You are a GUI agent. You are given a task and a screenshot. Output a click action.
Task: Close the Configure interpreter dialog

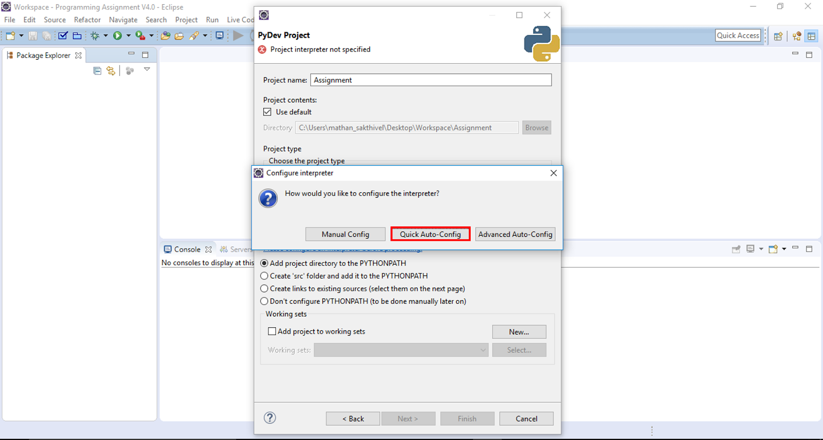(553, 173)
